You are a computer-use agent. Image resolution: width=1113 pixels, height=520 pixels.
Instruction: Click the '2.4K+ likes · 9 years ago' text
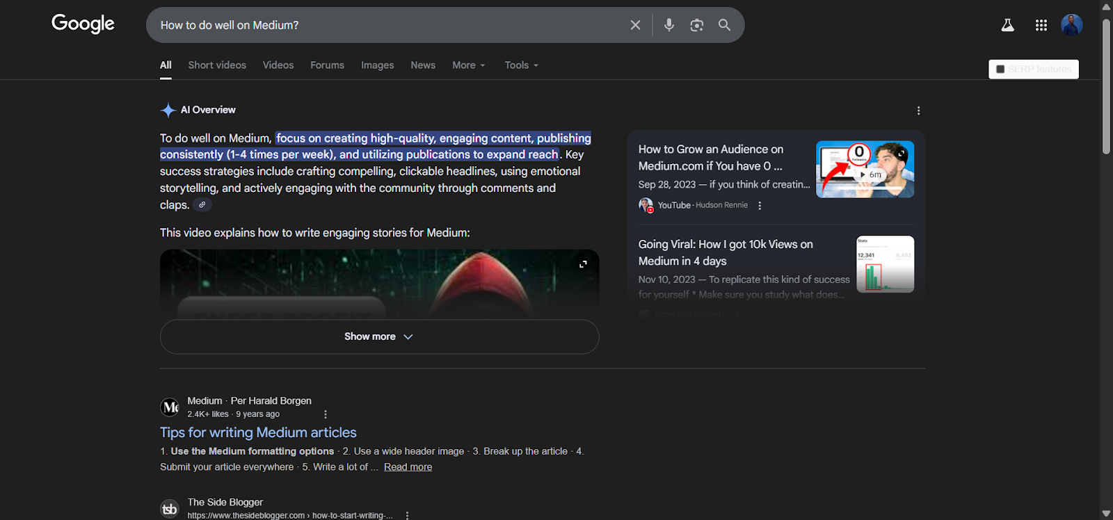(x=233, y=414)
